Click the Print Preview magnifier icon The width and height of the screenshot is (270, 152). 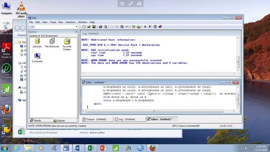click(105, 27)
